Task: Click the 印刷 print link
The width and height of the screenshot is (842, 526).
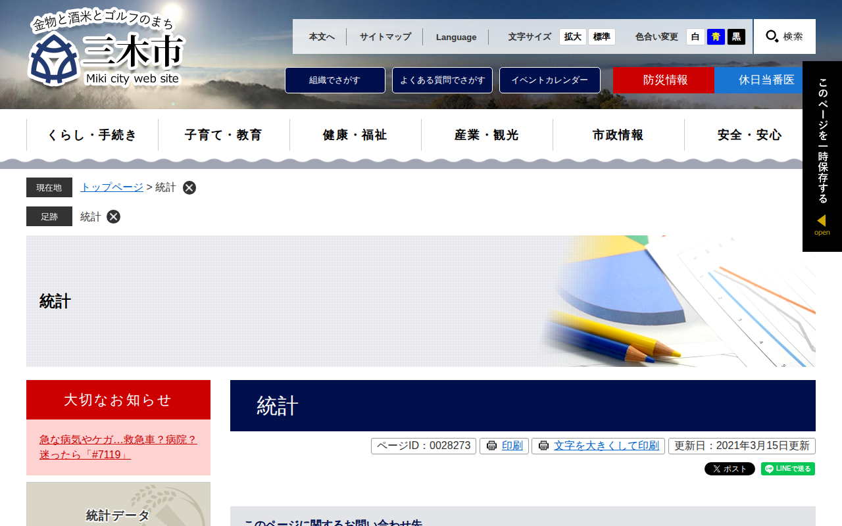Action: 512,446
